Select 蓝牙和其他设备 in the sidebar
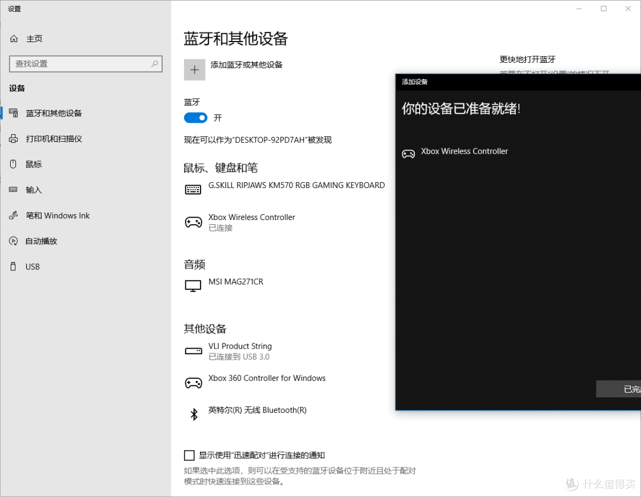Screen dimensions: 641x497 (x=86, y=113)
